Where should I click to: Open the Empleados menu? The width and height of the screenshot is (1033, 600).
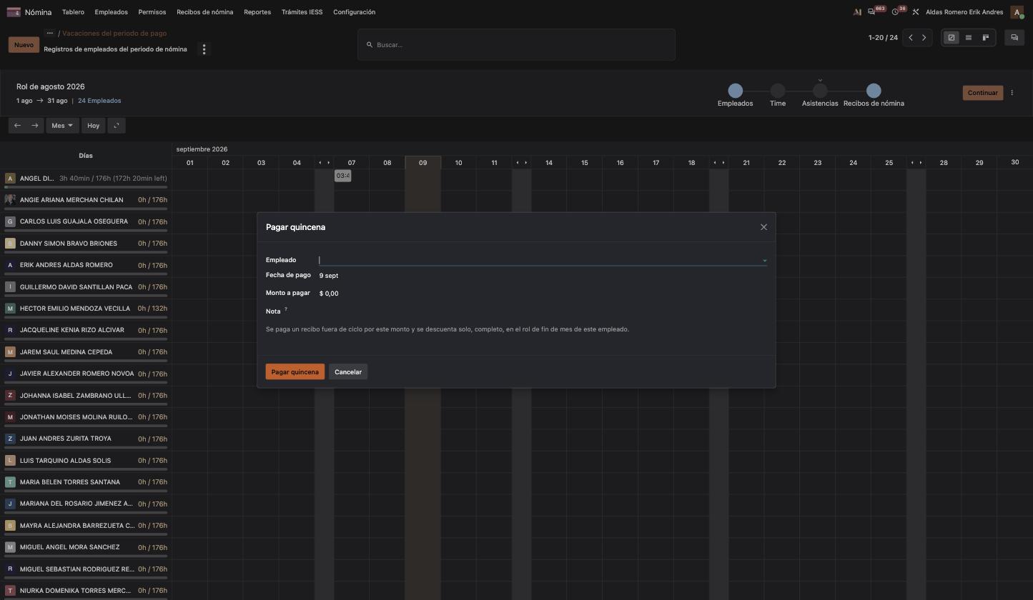pyautogui.click(x=112, y=12)
